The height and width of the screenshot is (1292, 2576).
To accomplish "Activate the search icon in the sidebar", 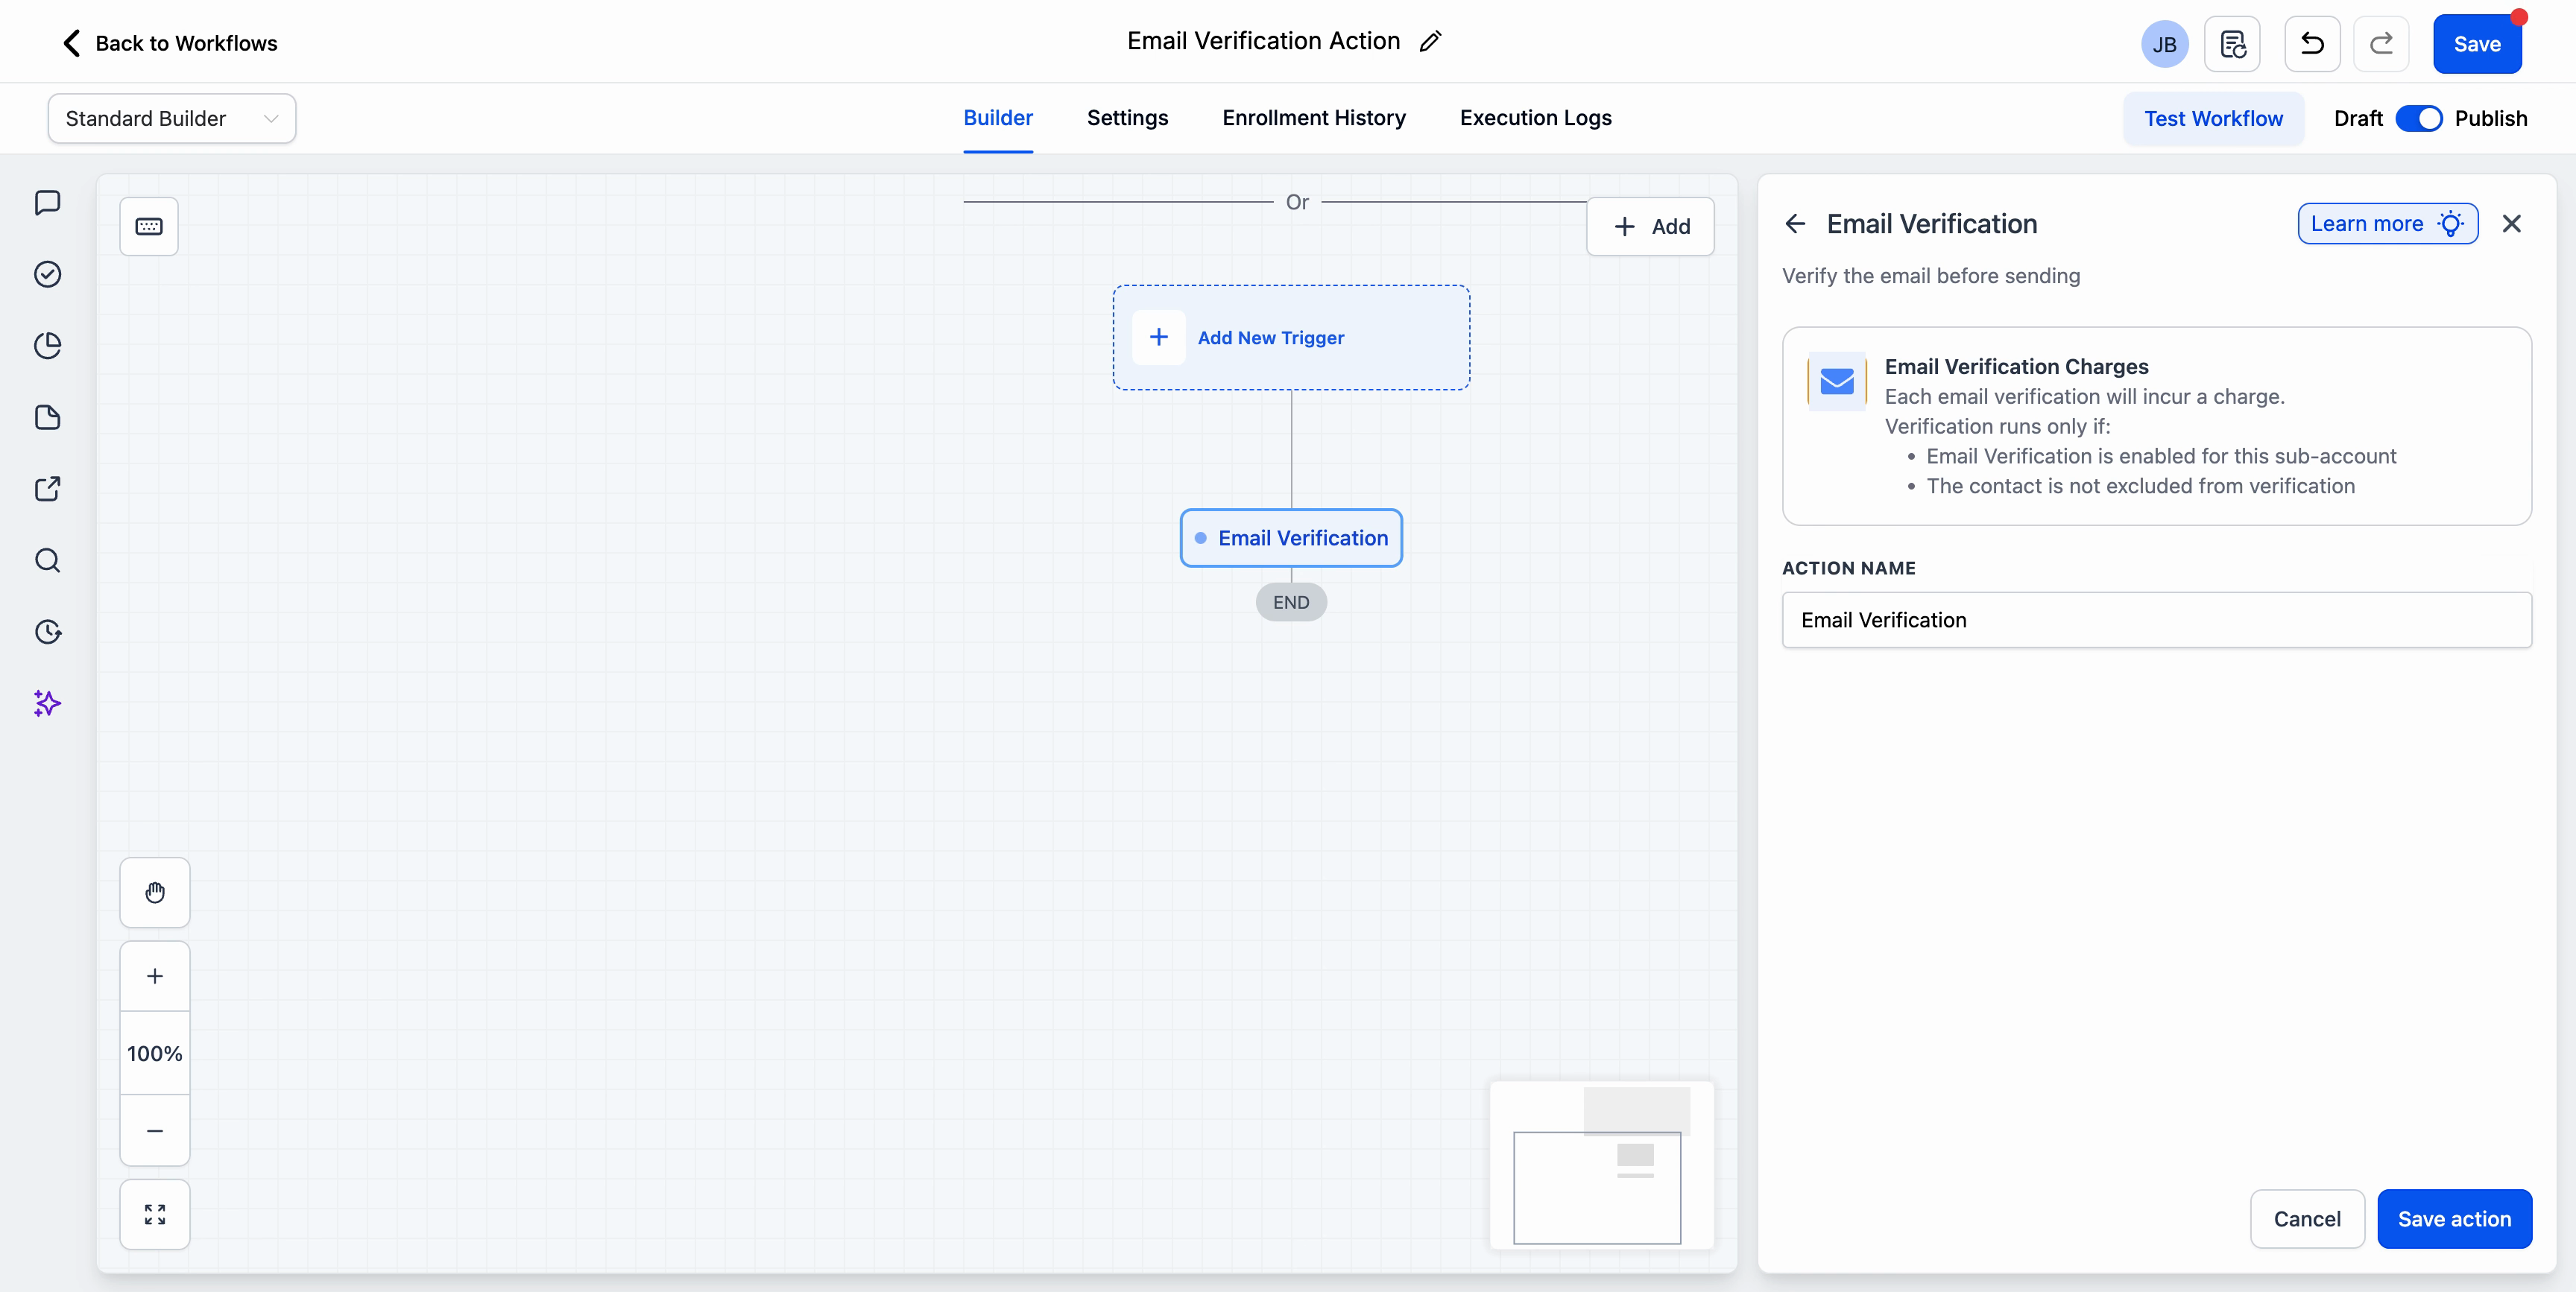I will click(47, 561).
